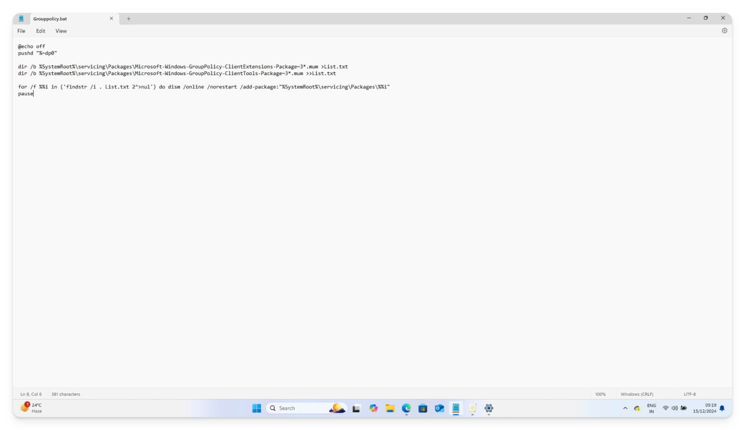Click the 'pushd "%~dp0"' line
Screen dimensions: 745x430
click(38, 53)
